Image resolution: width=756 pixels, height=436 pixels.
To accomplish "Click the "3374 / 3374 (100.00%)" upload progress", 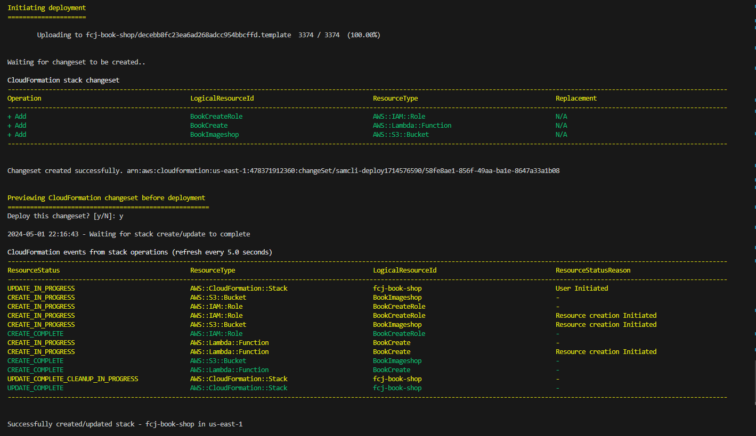I will coord(339,35).
